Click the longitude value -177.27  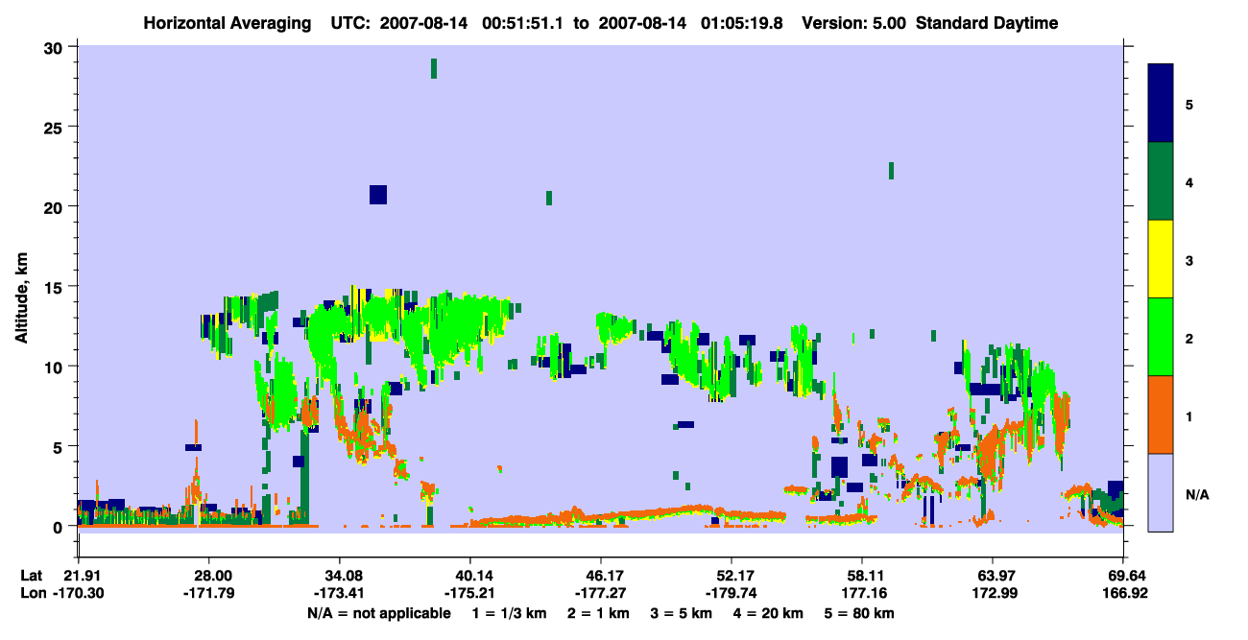coord(601,593)
